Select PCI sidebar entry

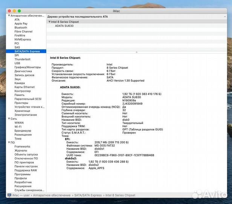[17, 43]
